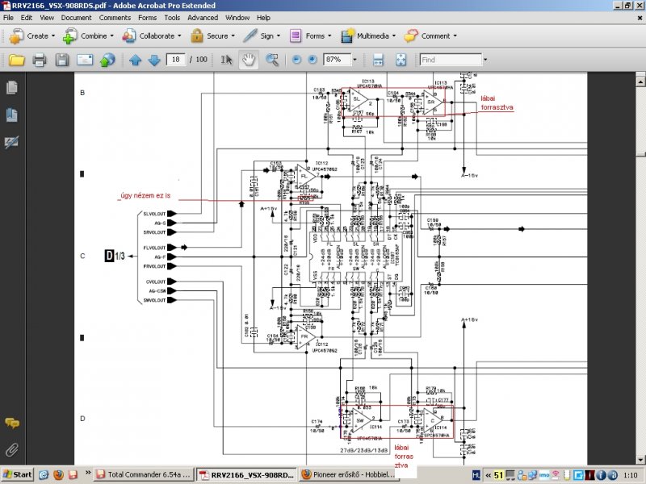
Task: Open the Pages panel in left sidebar
Action: coord(11,87)
